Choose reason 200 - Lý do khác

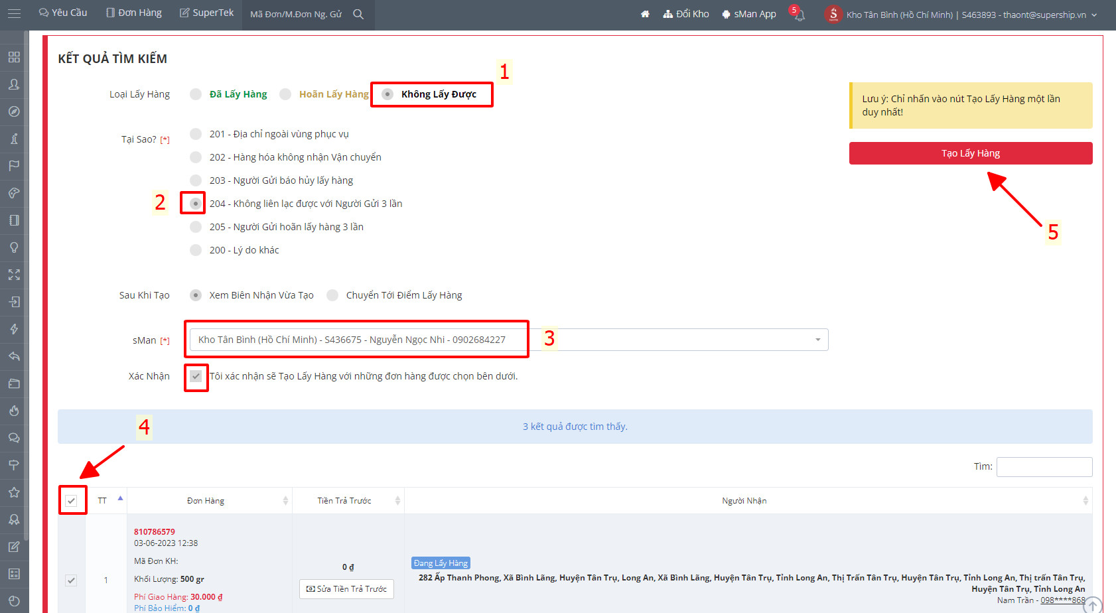(x=196, y=250)
